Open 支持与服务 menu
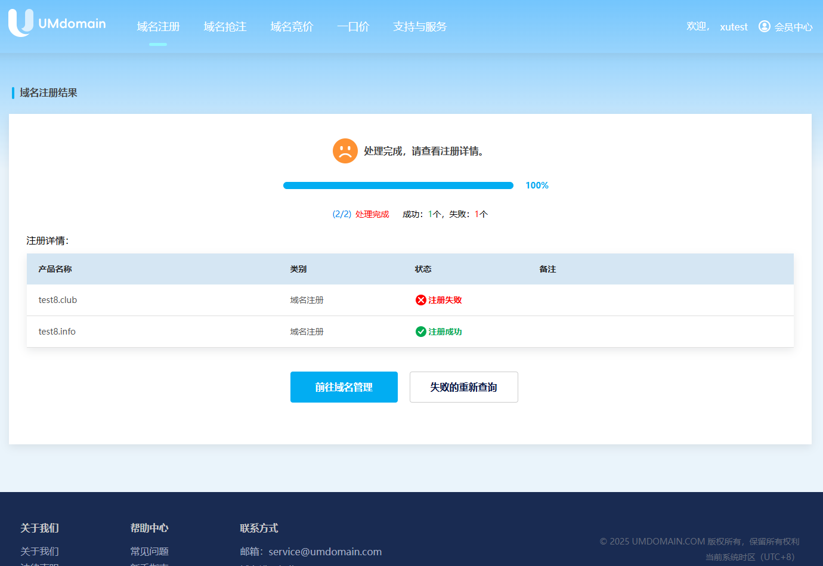823x566 pixels. (x=420, y=27)
